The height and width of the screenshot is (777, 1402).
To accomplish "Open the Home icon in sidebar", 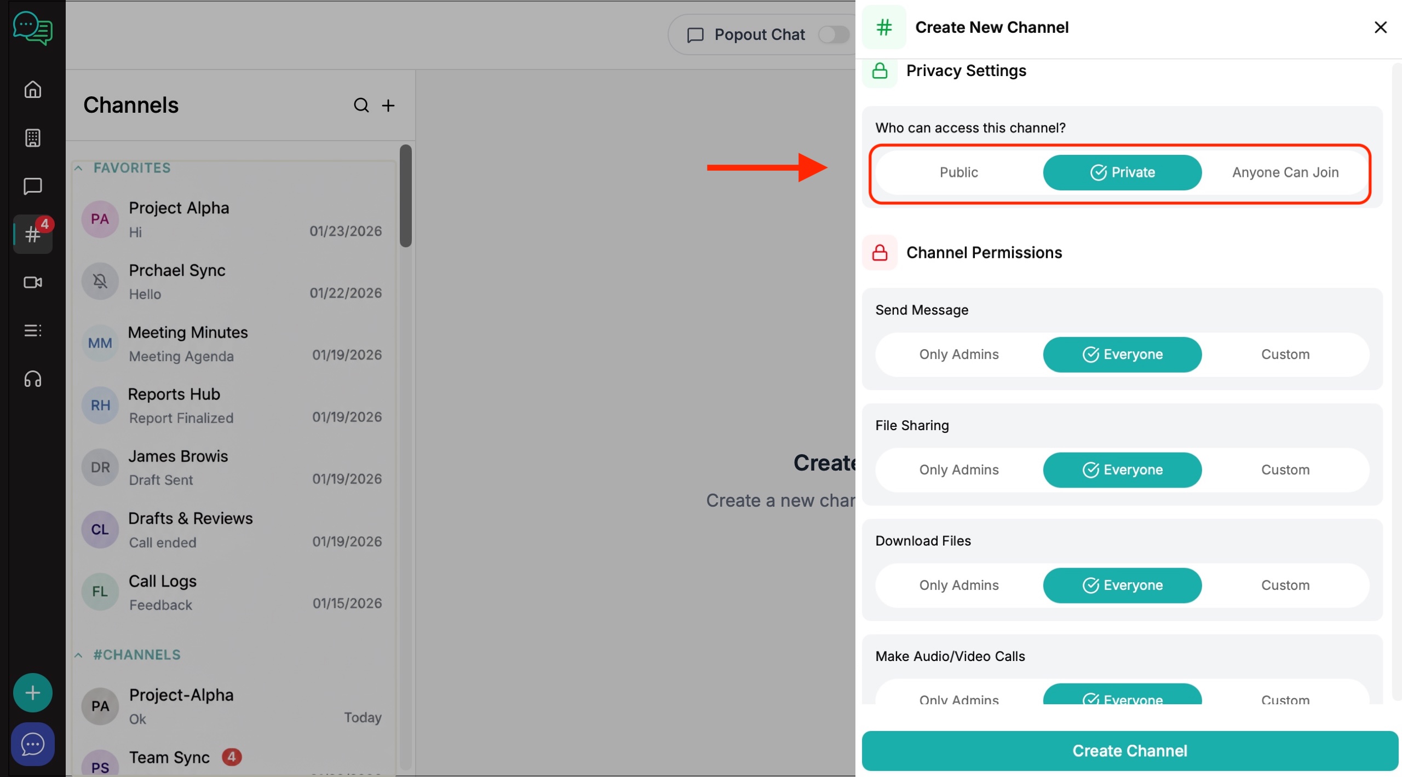I will (x=33, y=89).
